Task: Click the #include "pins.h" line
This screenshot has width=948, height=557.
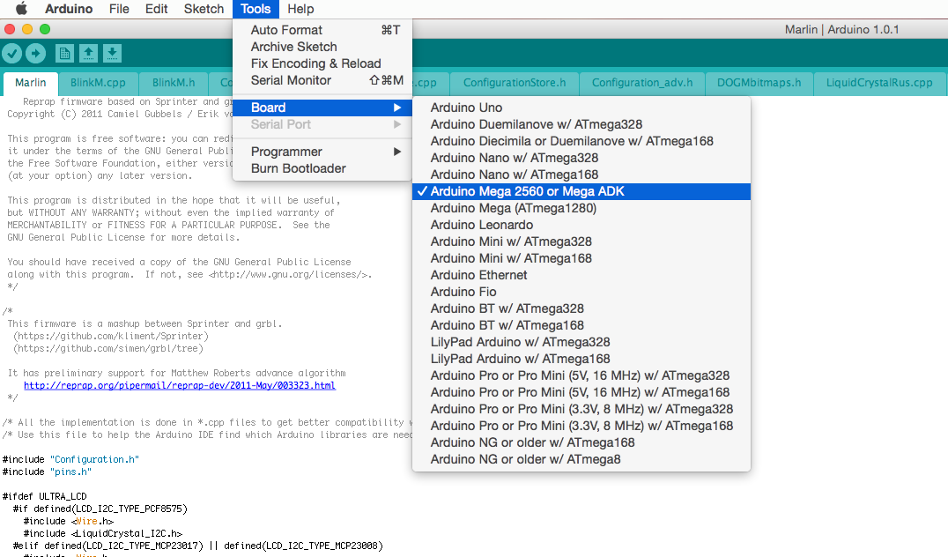Action: (x=48, y=472)
